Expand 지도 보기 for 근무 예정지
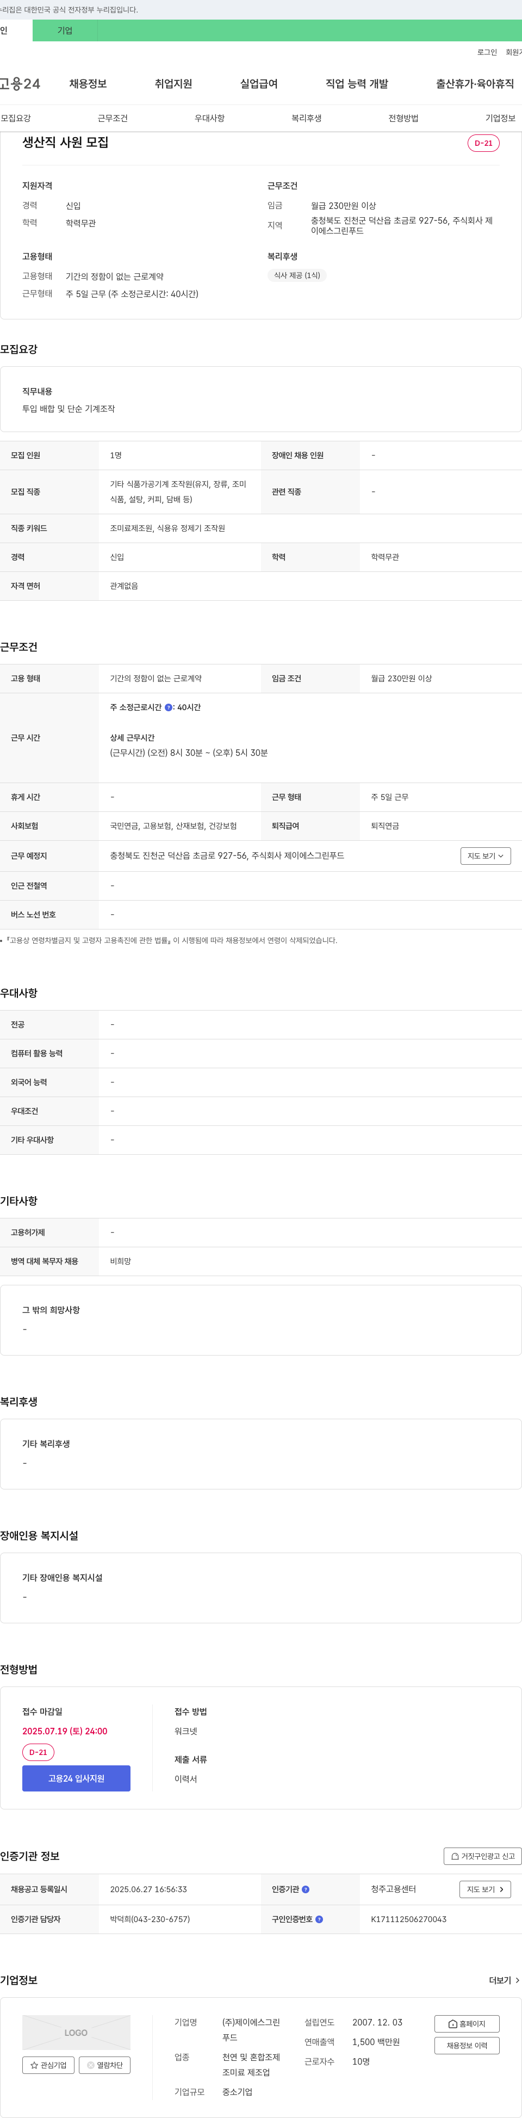This screenshot has width=522, height=2118. [x=486, y=856]
